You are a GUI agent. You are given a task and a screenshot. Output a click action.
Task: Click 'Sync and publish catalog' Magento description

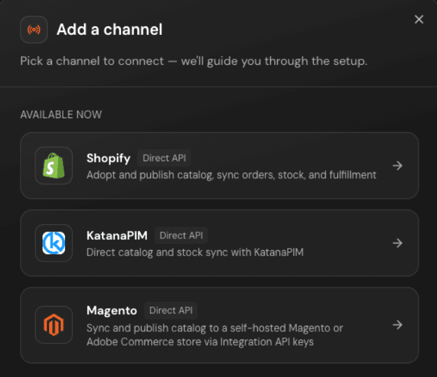tap(215, 335)
